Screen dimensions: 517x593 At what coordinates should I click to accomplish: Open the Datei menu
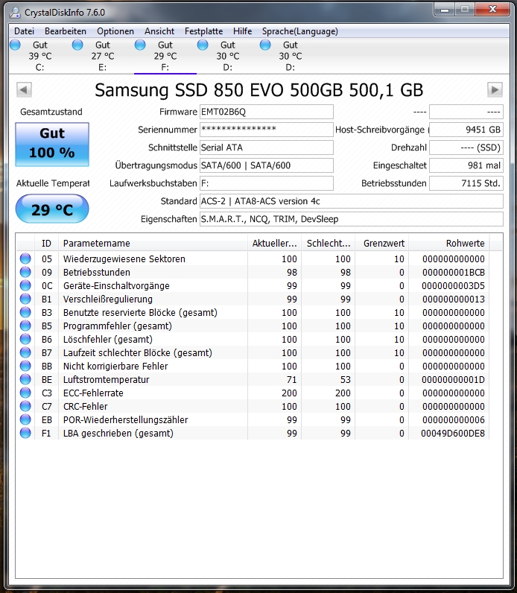coord(24,31)
